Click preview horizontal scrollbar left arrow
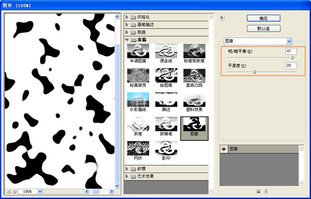Screen dimensions: 311x199 pos(87,191)
